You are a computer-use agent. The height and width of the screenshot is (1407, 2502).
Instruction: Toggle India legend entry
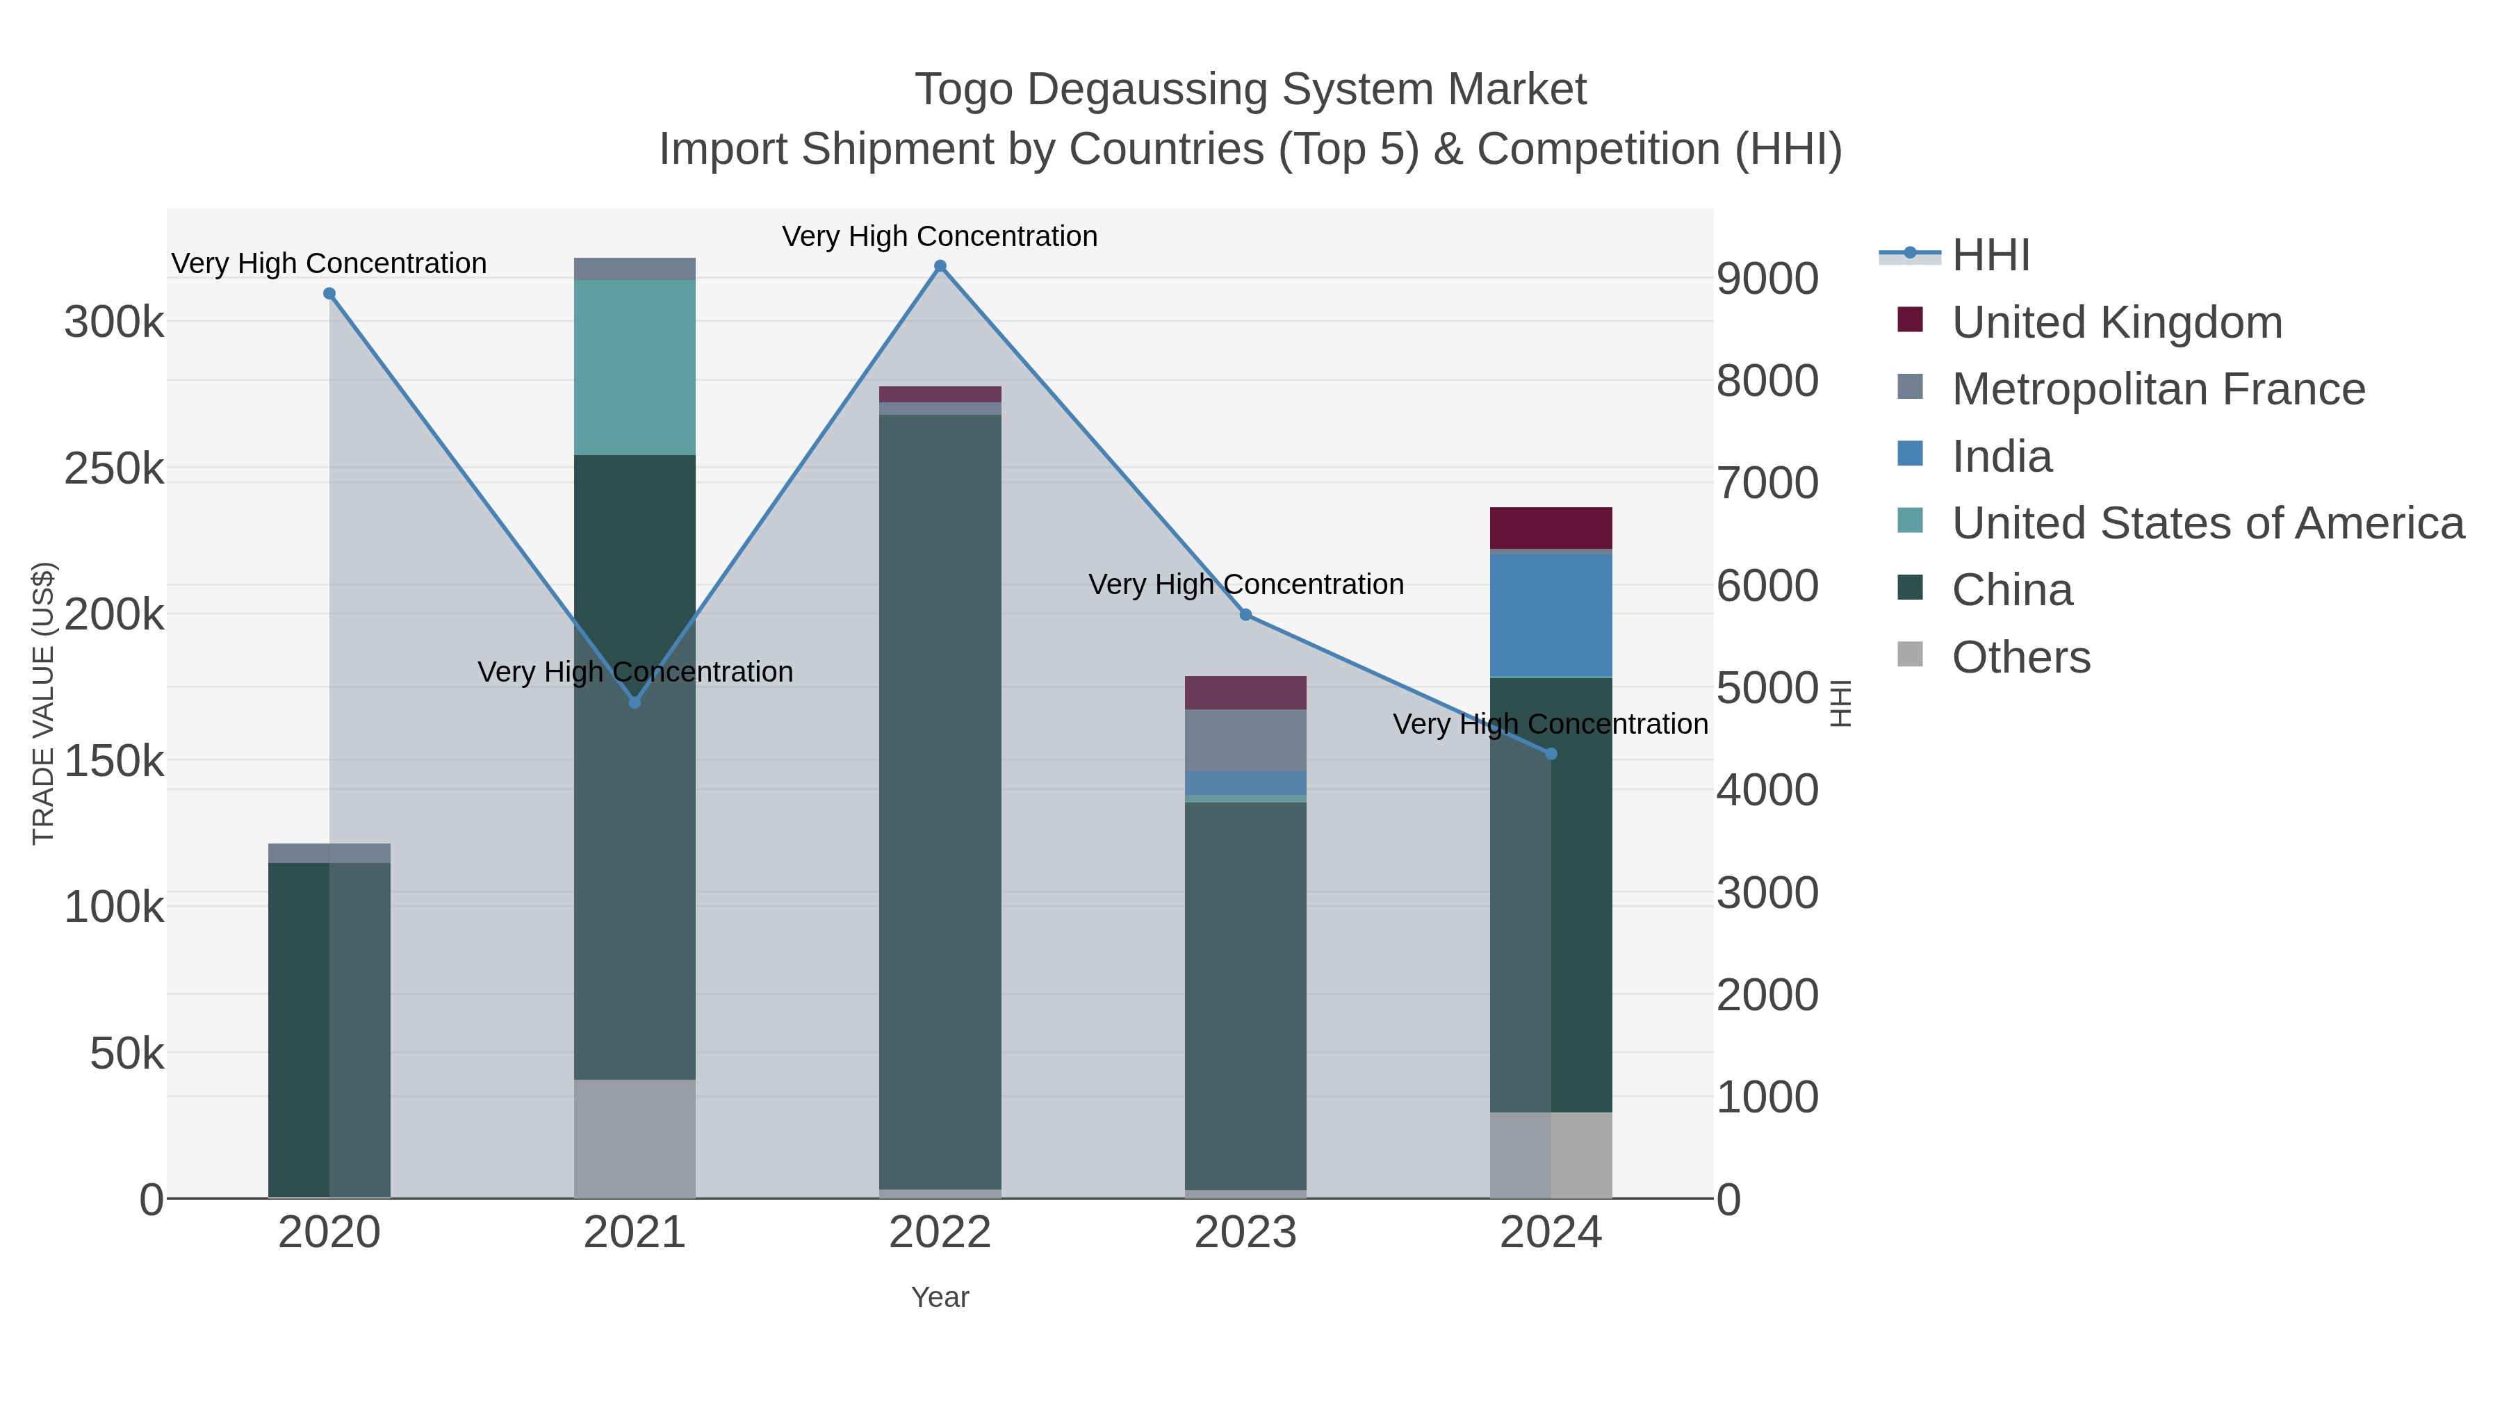[1974, 456]
